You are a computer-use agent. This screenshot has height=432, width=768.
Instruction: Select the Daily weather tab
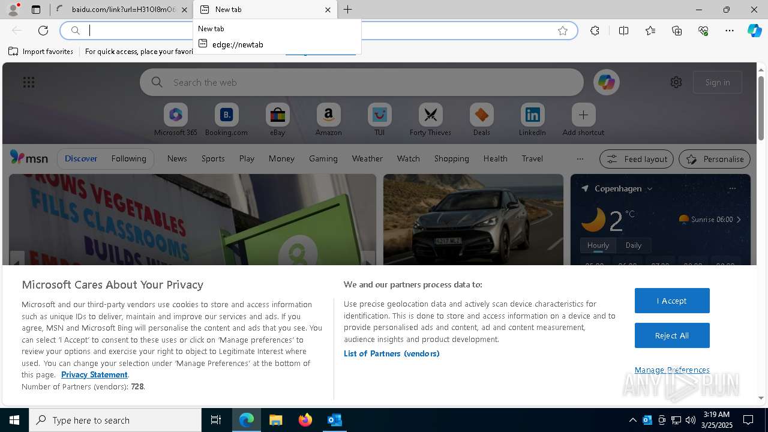tap(634, 245)
